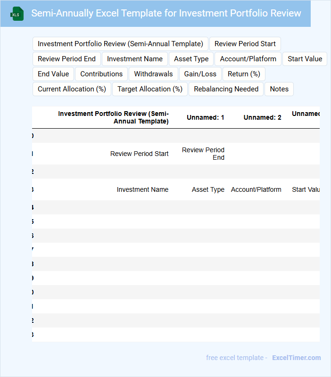Viewport: 331px width, 377px height.
Task: Click the 'Asset Type' table cell
Action: click(x=208, y=189)
